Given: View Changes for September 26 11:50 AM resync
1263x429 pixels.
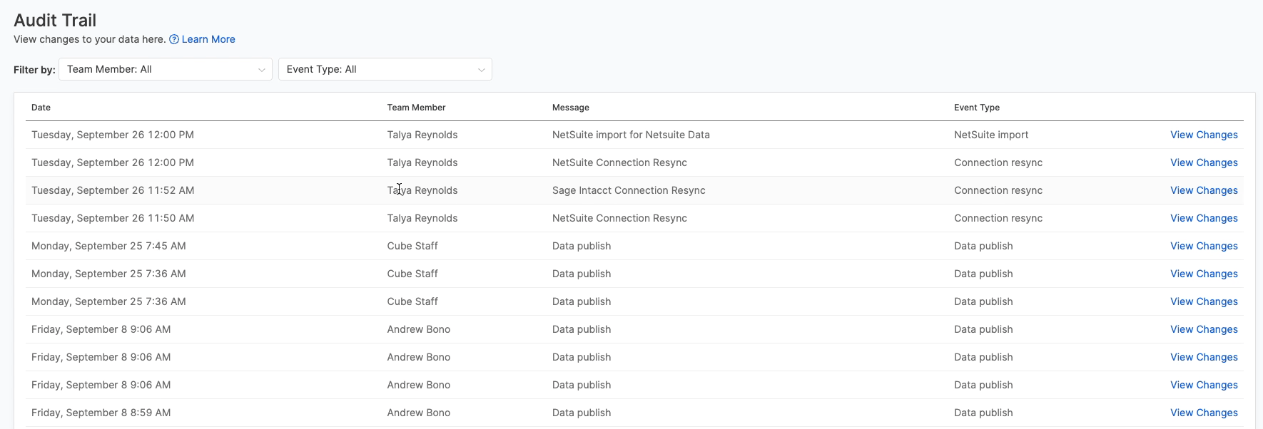Looking at the screenshot, I should (x=1203, y=218).
